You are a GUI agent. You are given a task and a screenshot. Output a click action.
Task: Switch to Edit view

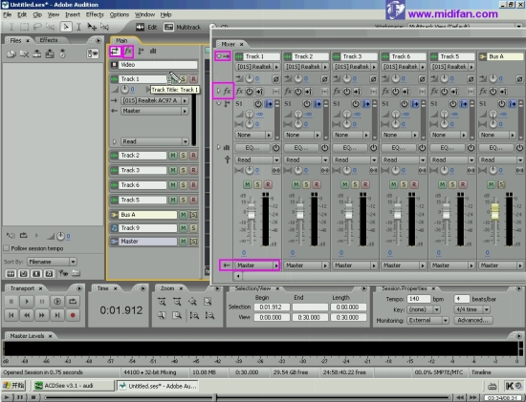146,27
